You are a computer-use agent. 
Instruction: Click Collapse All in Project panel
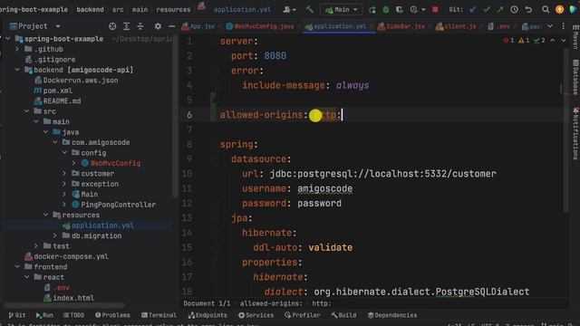tap(140, 26)
